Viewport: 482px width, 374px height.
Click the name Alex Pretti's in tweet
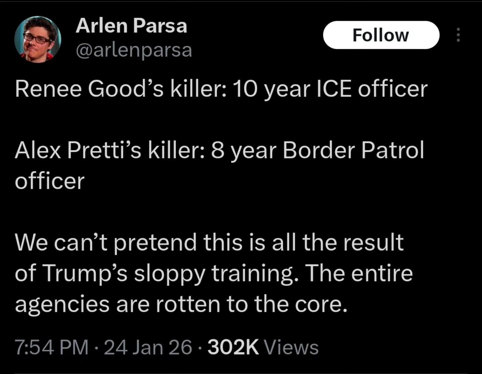pos(78,150)
